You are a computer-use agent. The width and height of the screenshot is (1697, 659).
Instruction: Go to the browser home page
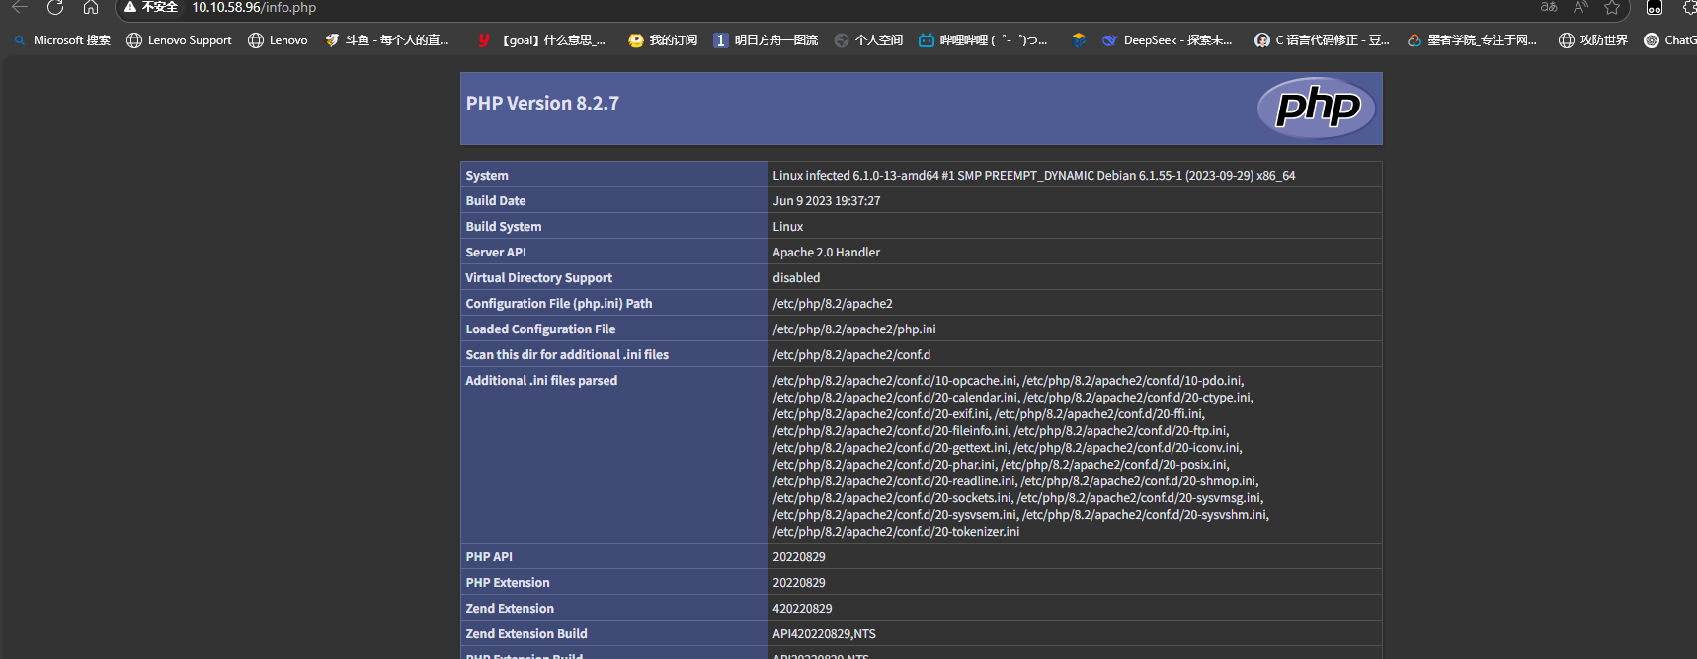[x=91, y=8]
